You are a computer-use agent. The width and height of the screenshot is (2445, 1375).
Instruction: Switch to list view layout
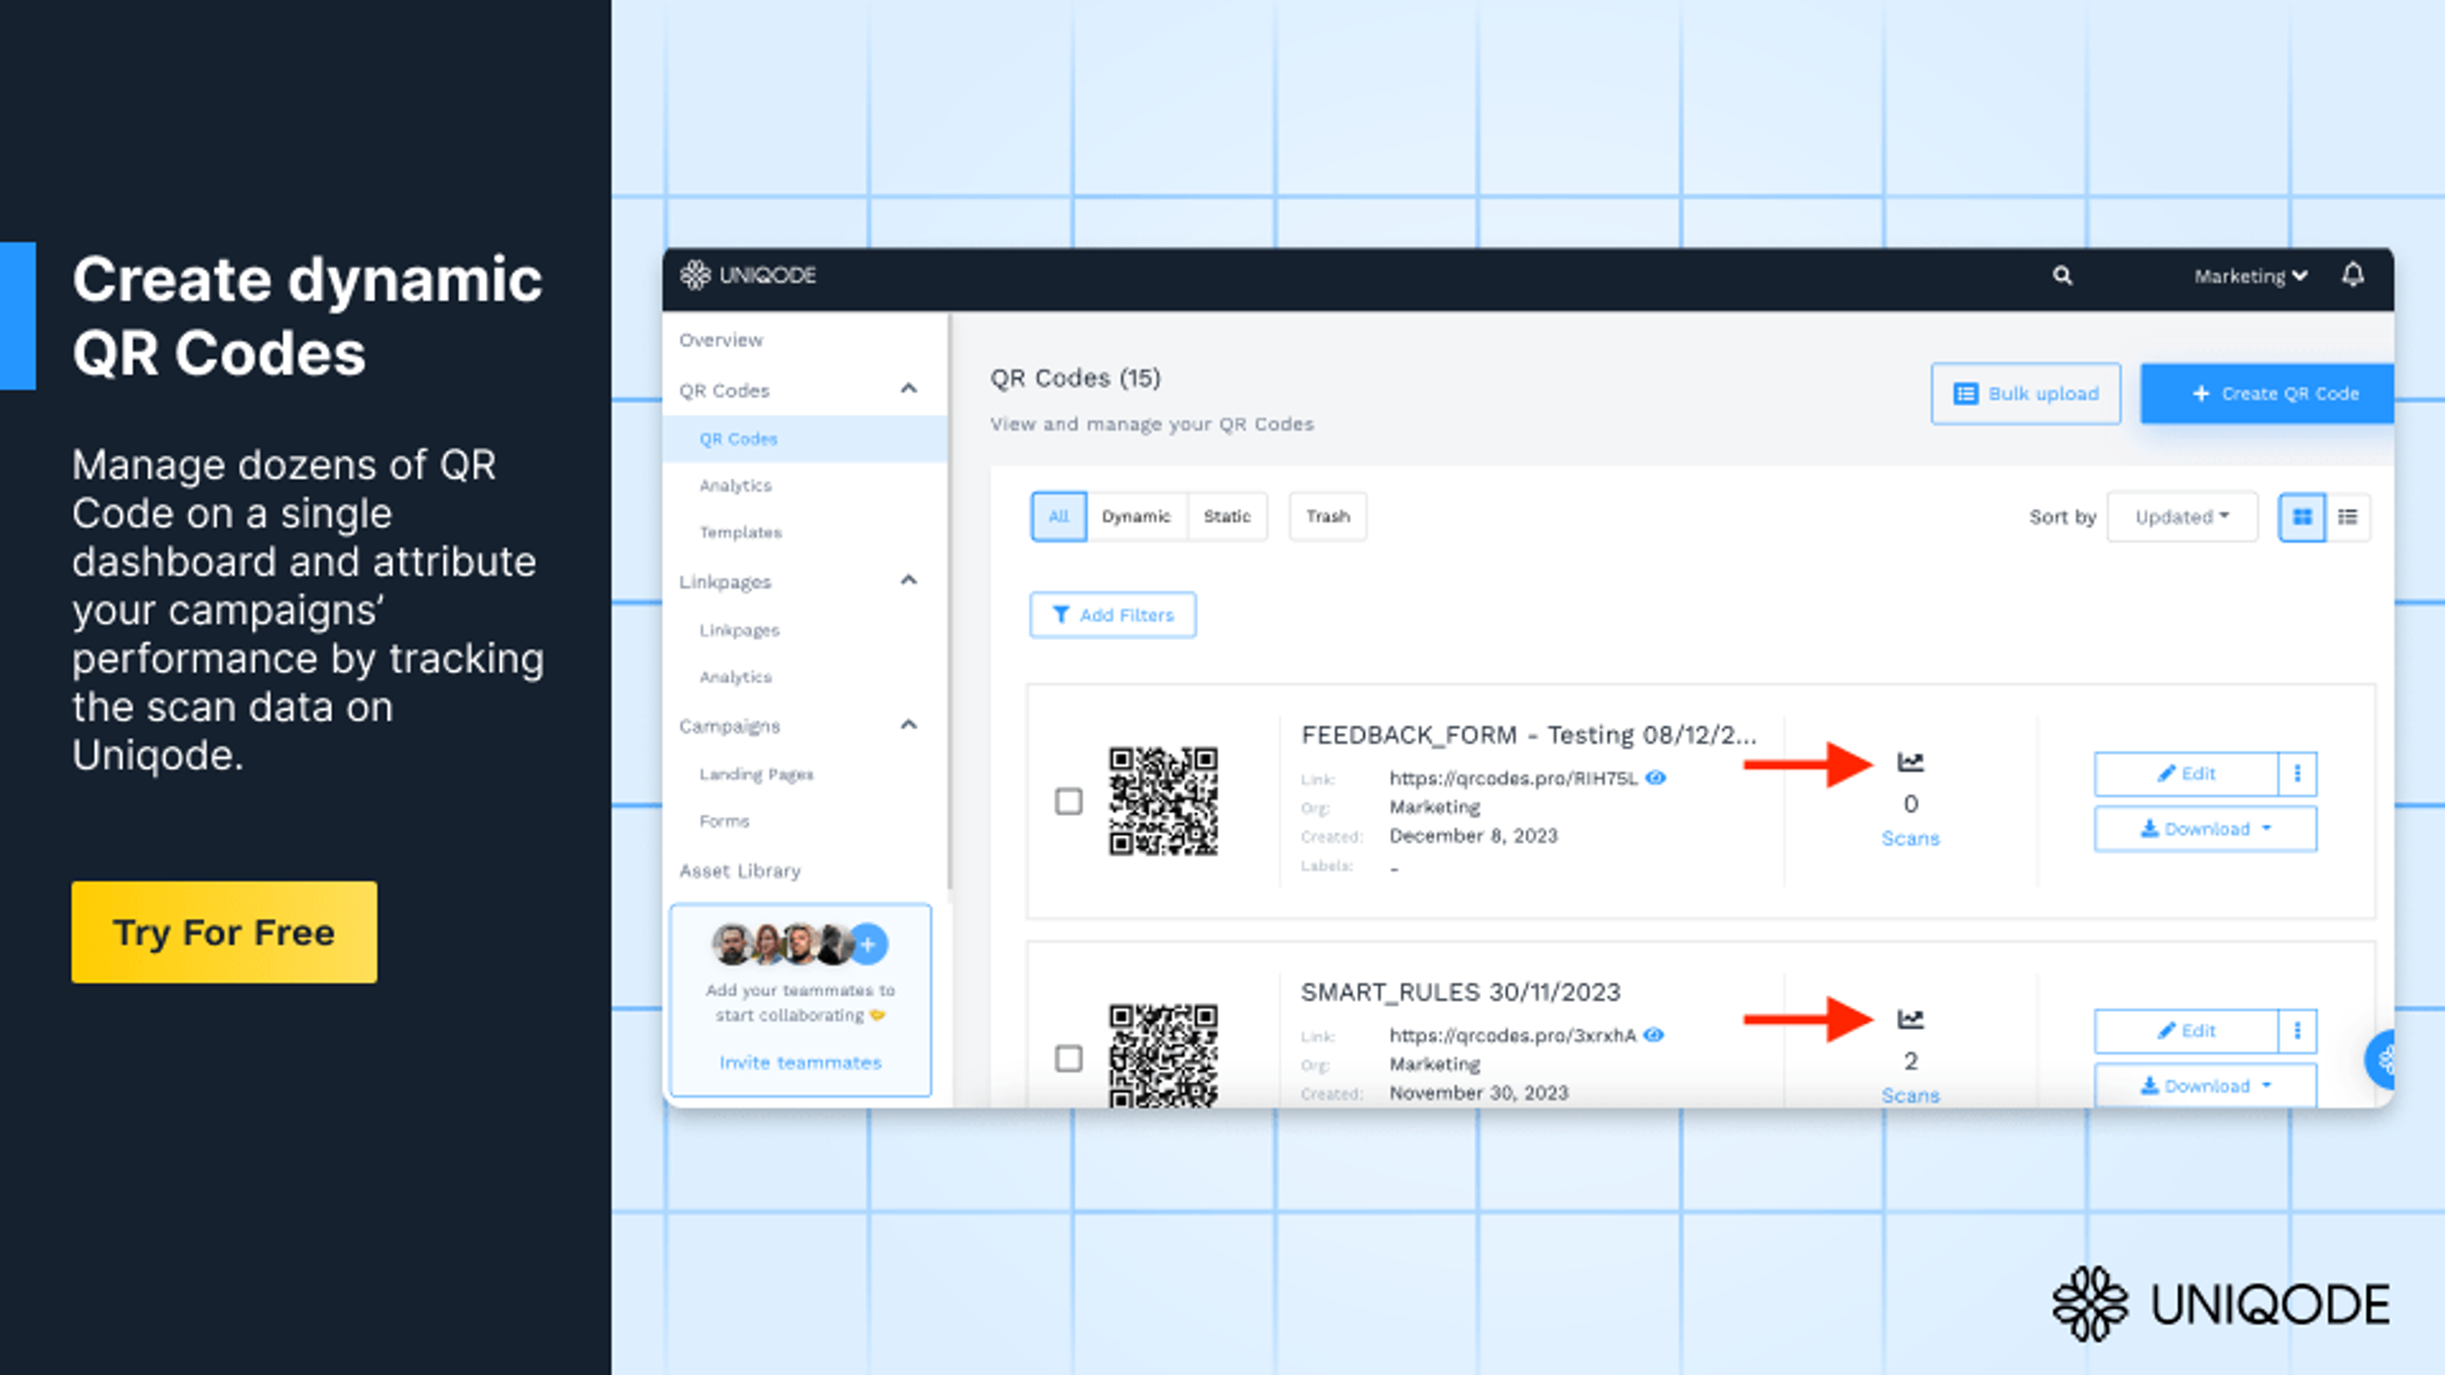[2347, 517]
